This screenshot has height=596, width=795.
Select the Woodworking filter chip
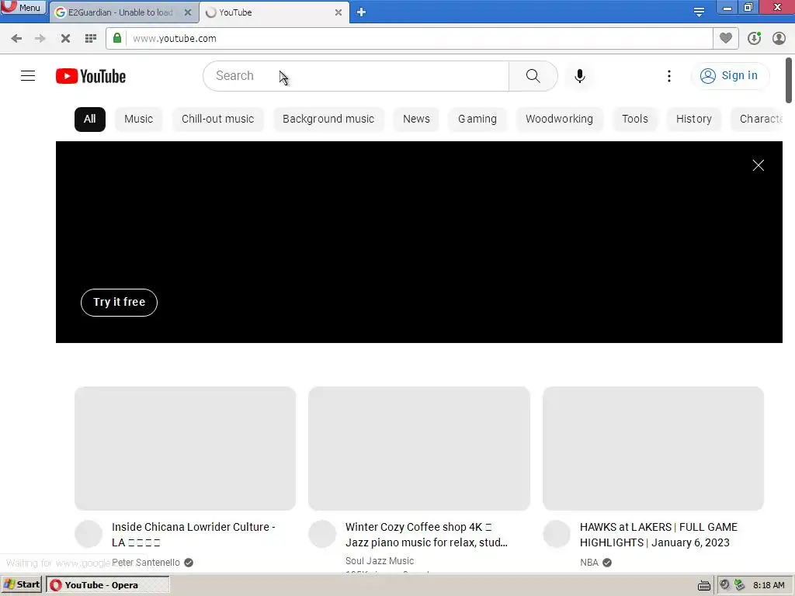coord(559,119)
